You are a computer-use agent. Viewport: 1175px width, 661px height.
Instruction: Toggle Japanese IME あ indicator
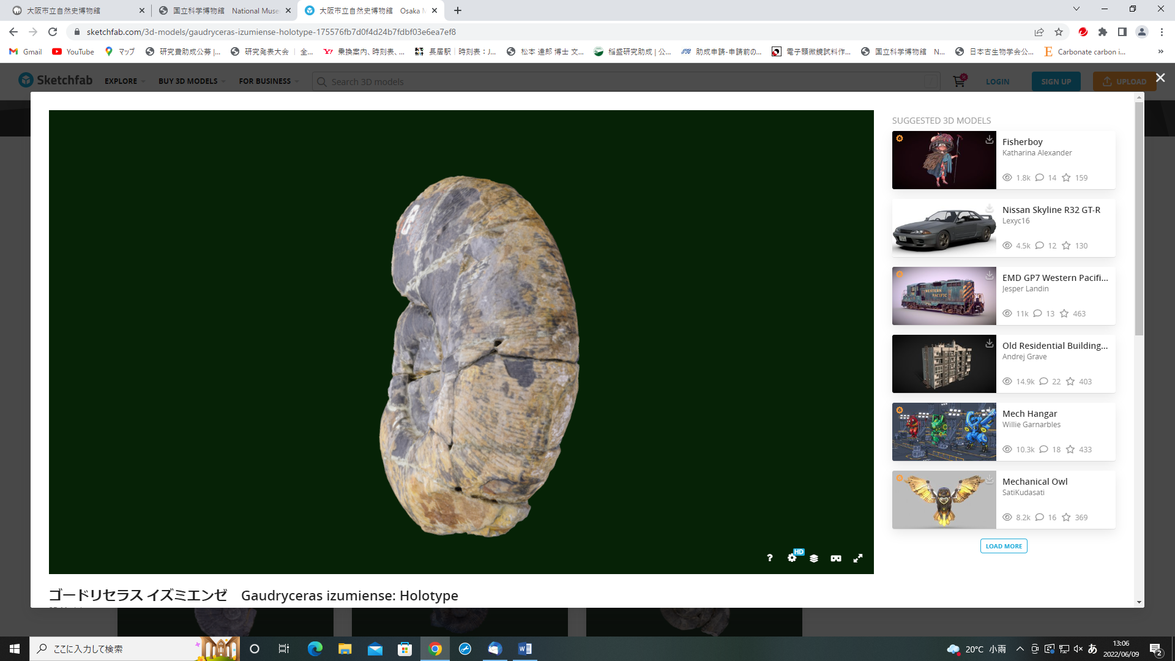1093,649
